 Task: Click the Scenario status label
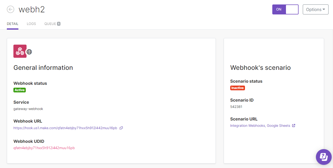pyautogui.click(x=246, y=81)
